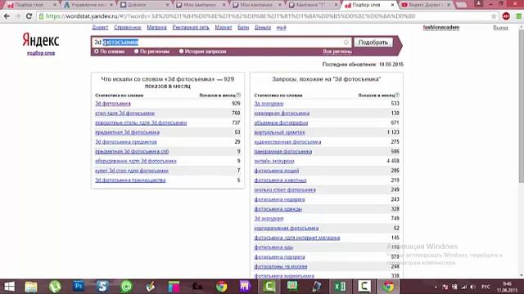Open the fashionacadem account link
The height and width of the screenshot is (294, 524).
click(441, 28)
